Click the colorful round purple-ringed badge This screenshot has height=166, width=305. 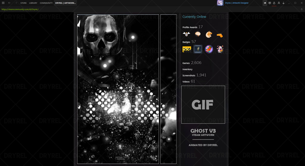click(x=209, y=49)
